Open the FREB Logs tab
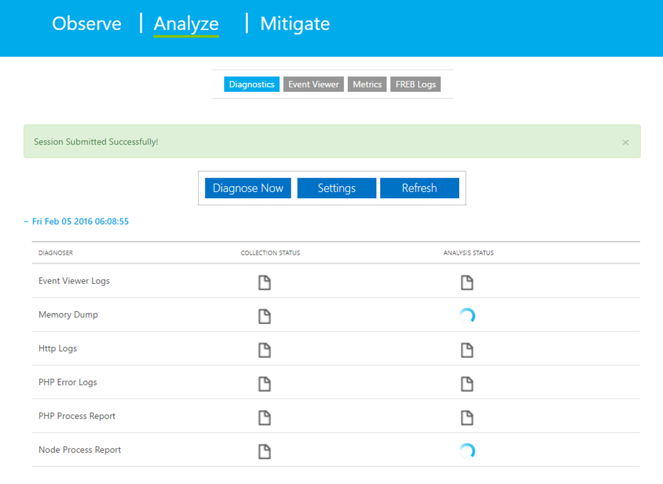This screenshot has height=484, width=663. click(x=416, y=84)
